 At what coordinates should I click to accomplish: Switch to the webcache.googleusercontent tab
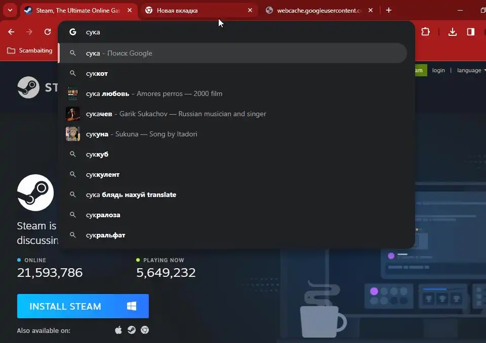click(x=319, y=11)
